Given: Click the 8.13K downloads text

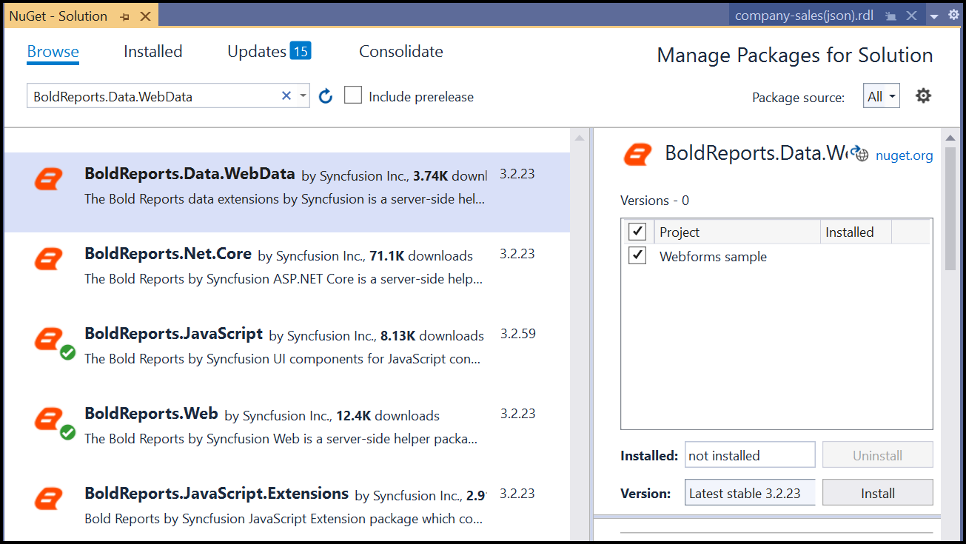Looking at the screenshot, I should [x=432, y=336].
